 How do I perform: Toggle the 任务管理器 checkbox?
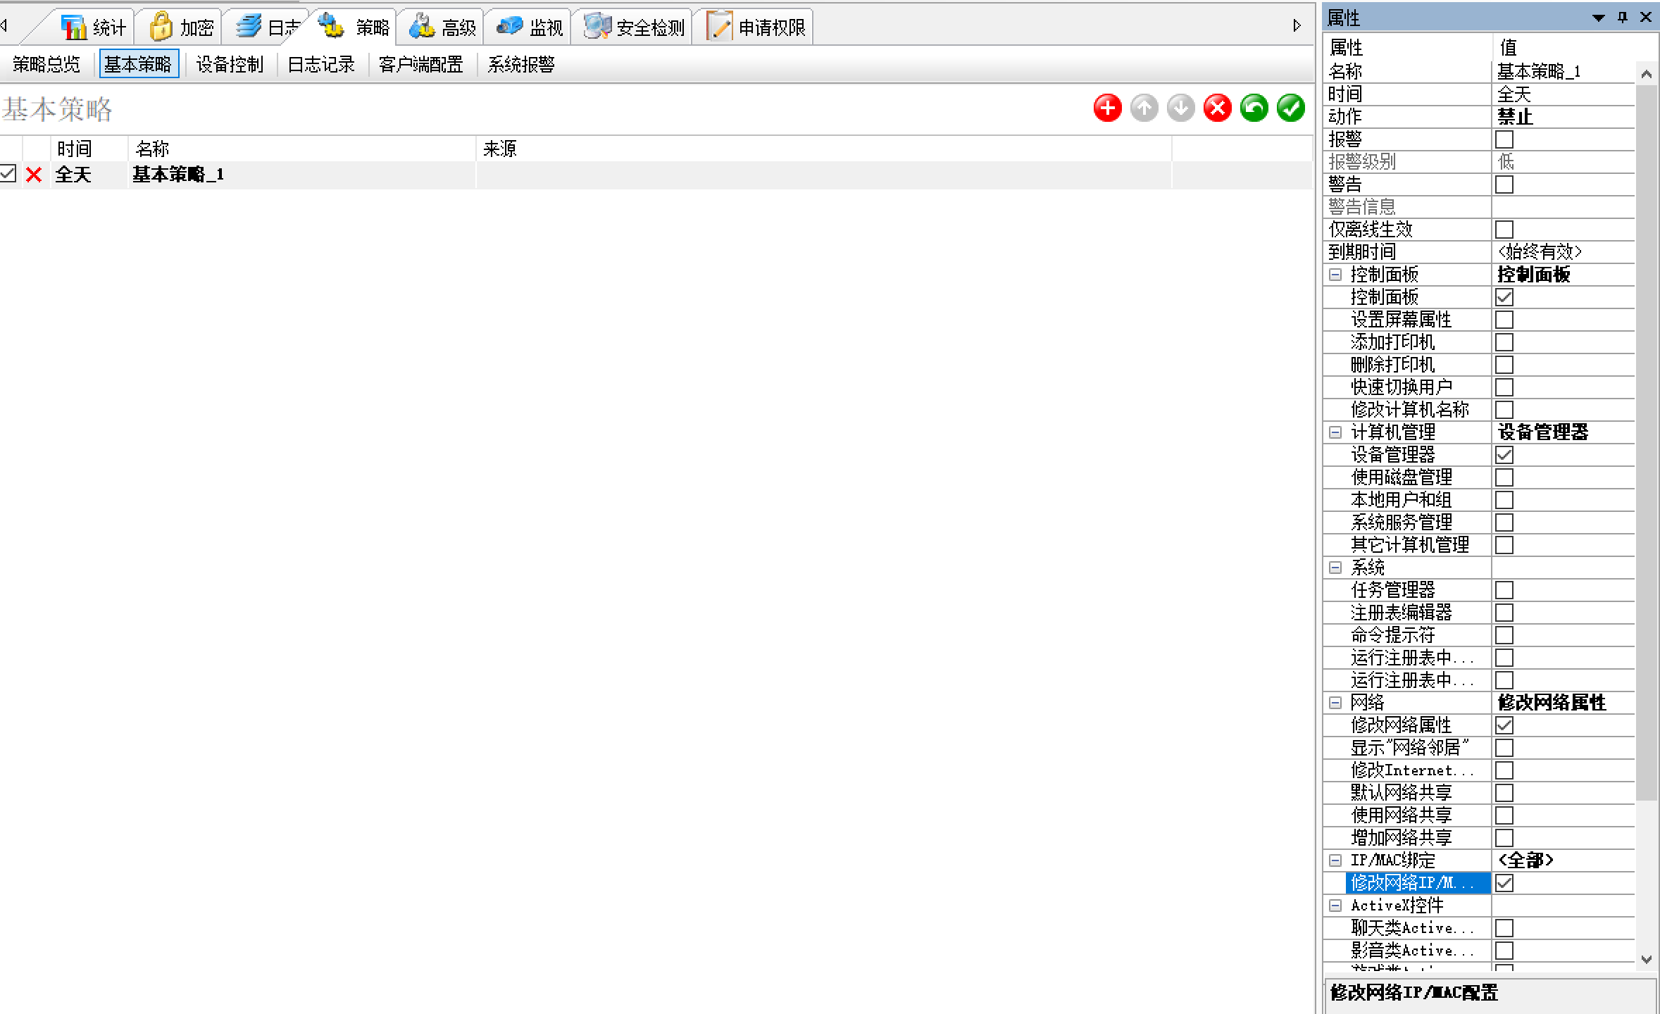click(1504, 590)
